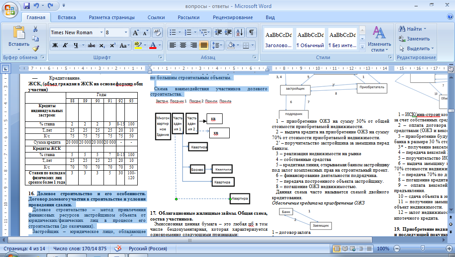Toggle bold Ж formatting
The width and height of the screenshot is (455, 257).
coord(55,45)
